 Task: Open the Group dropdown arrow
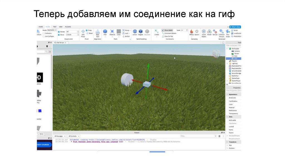click(x=130, y=30)
